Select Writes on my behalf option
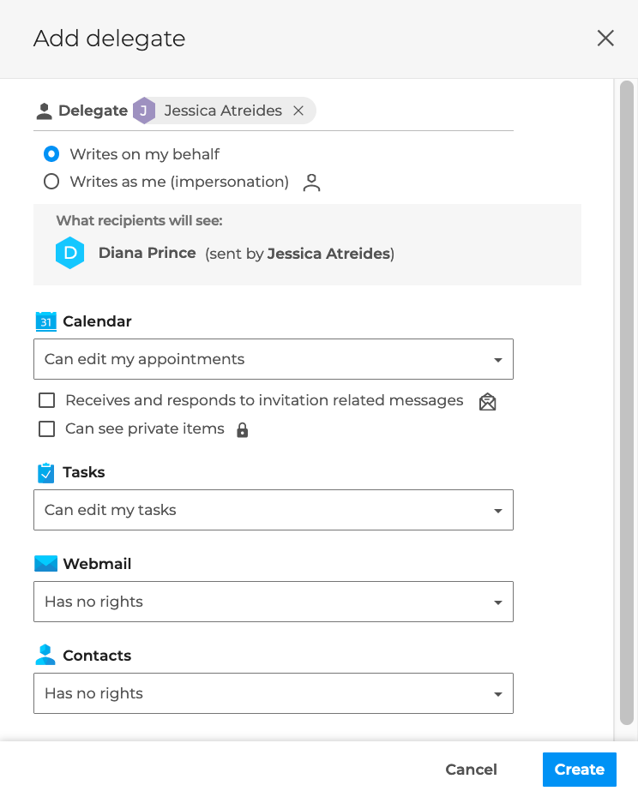 click(51, 154)
